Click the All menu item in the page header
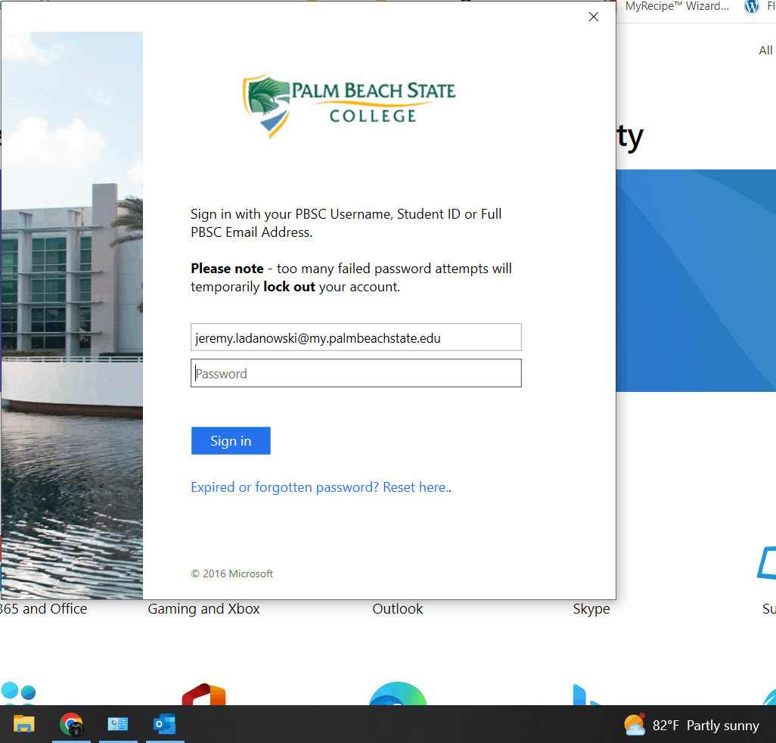 click(x=765, y=51)
